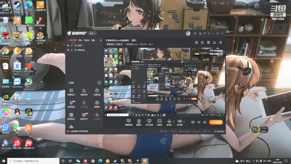Screen dimensions: 291x164
Task: Select the 全屏 1 source row
Action: 84,45
